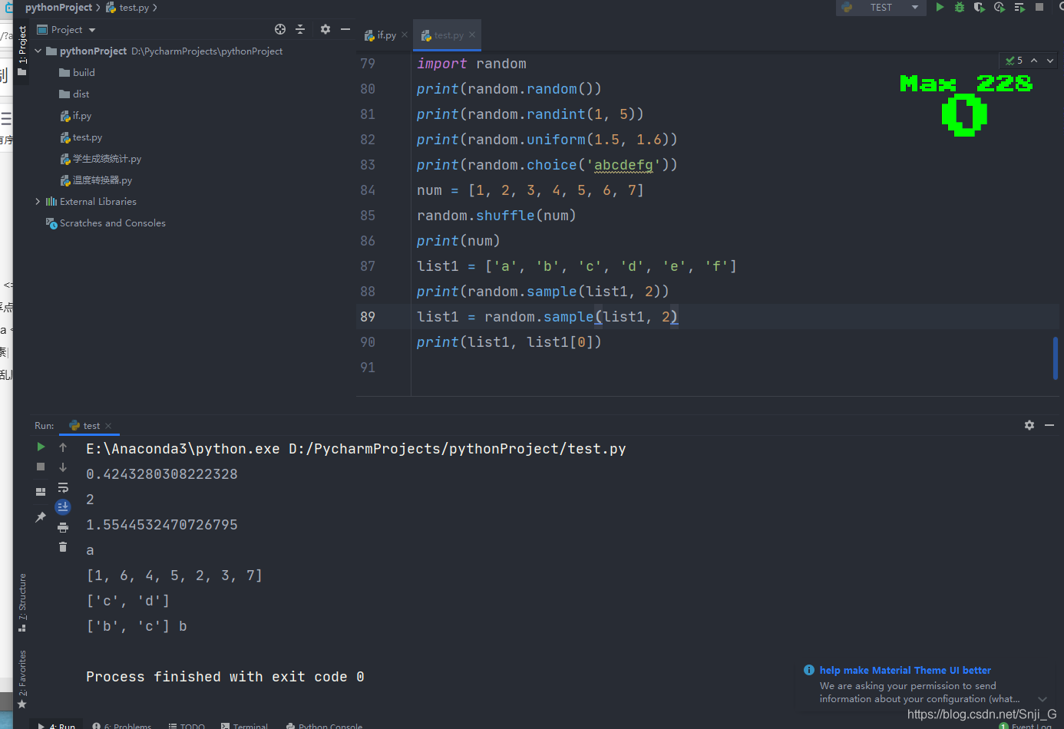Open the 6: Problems tool tab

point(121,726)
